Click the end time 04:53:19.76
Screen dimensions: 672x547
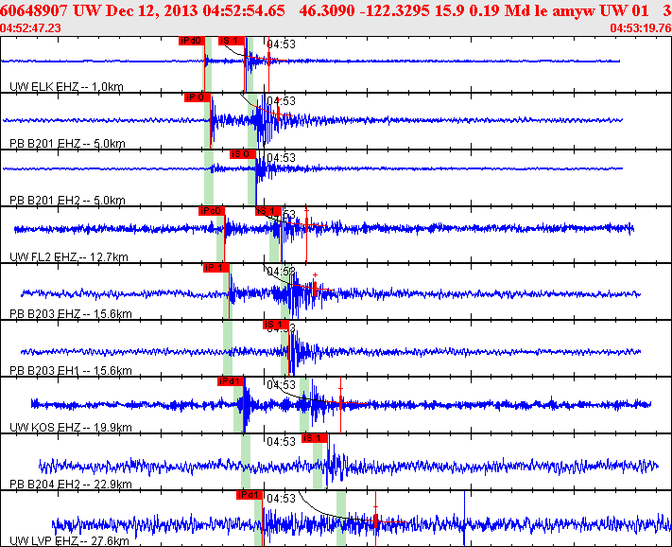(641, 28)
